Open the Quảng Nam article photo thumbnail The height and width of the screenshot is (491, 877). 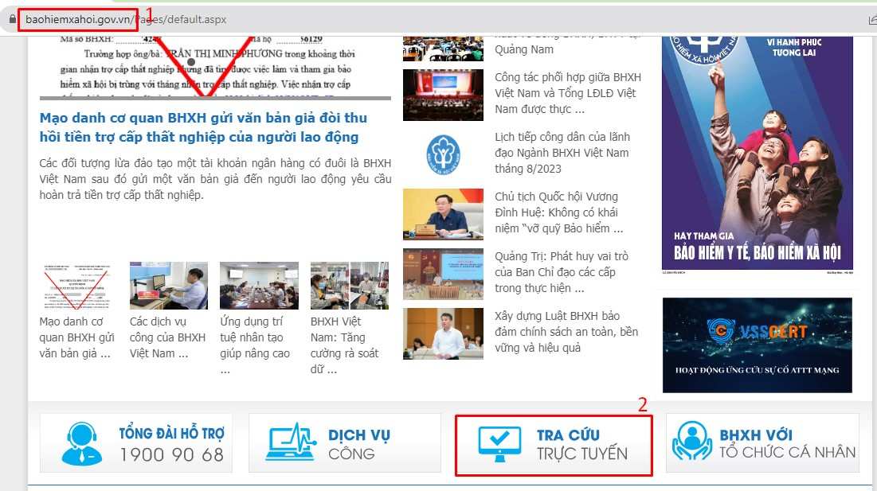pyautogui.click(x=443, y=49)
